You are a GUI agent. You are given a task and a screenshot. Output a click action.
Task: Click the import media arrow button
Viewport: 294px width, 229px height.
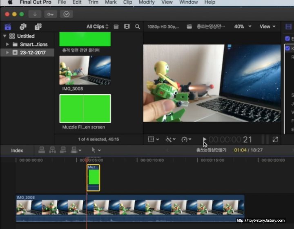pos(35,14)
